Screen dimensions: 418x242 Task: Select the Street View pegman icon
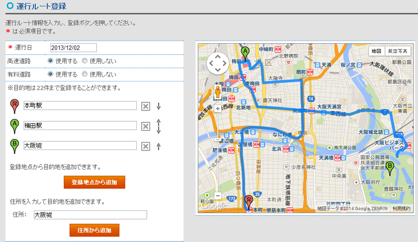tap(218, 92)
